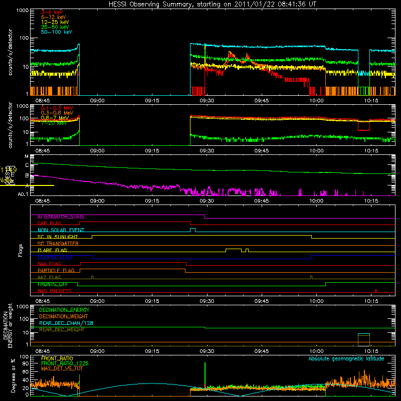Viewport: 401px width, 401px height.
Task: Click the "DECIMATION ENERGY or weight" axis title
Action: coord(8,325)
